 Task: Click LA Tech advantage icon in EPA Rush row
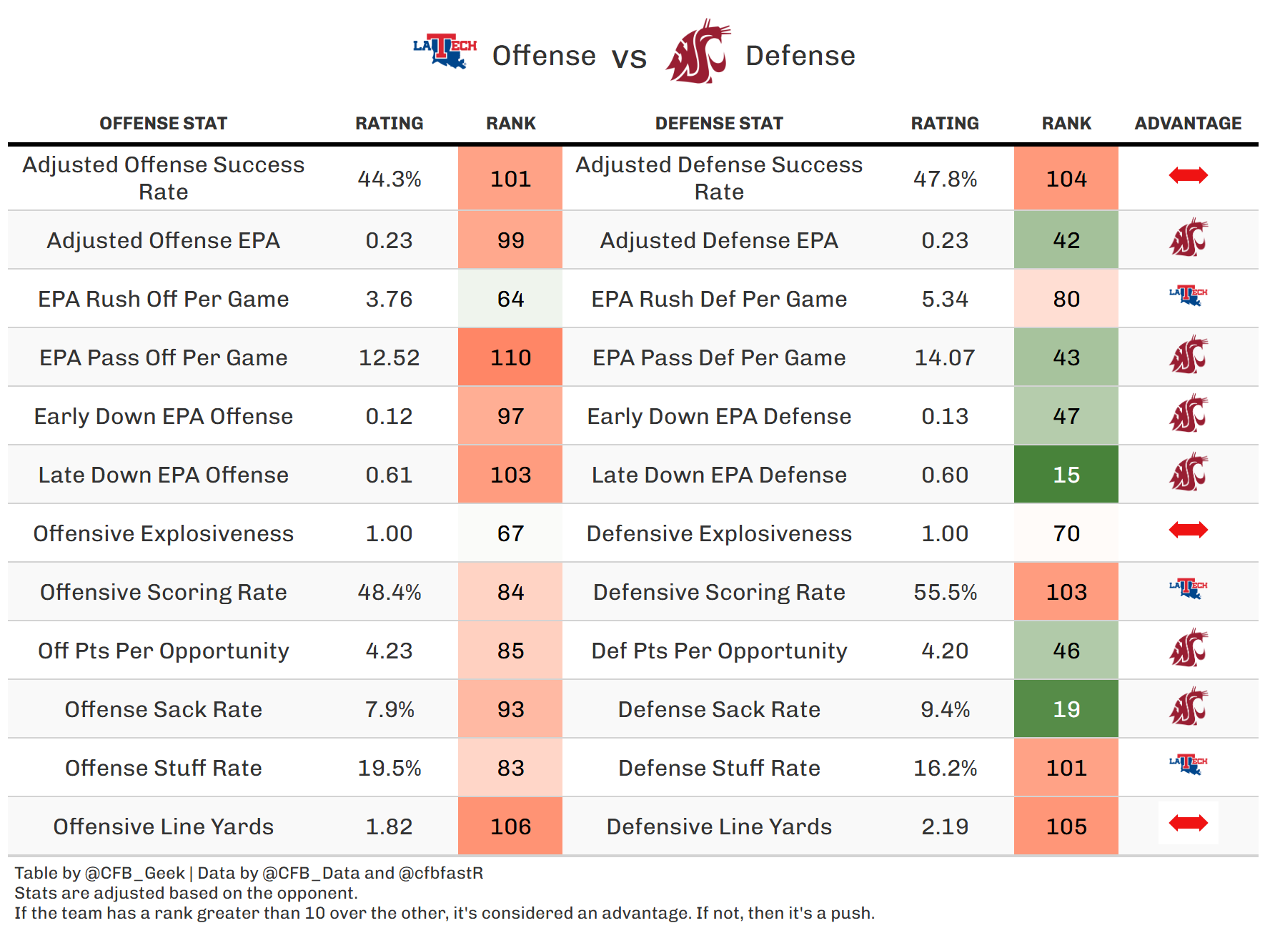[1188, 295]
